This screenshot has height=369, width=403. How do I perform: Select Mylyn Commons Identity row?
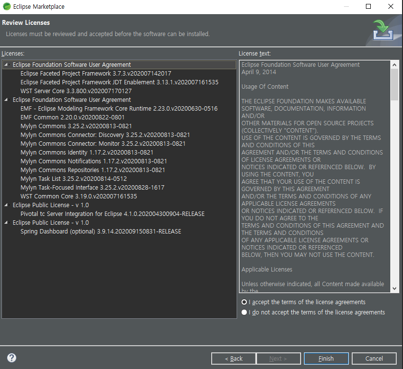point(87,152)
